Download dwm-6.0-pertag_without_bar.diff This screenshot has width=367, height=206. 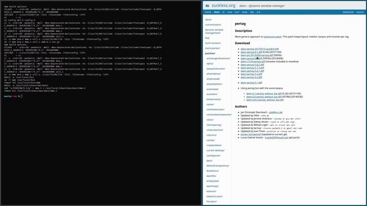click(x=264, y=97)
